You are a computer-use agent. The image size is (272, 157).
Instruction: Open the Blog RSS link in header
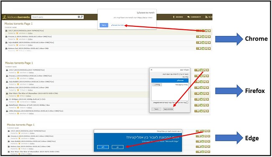[209, 17]
